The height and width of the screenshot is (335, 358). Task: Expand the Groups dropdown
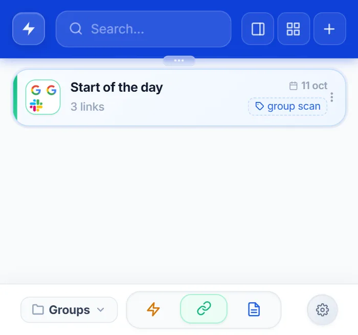click(x=69, y=310)
